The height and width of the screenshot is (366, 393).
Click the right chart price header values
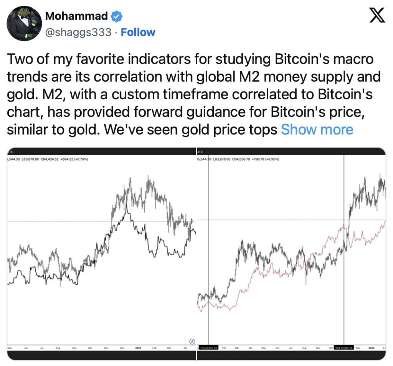pos(238,159)
